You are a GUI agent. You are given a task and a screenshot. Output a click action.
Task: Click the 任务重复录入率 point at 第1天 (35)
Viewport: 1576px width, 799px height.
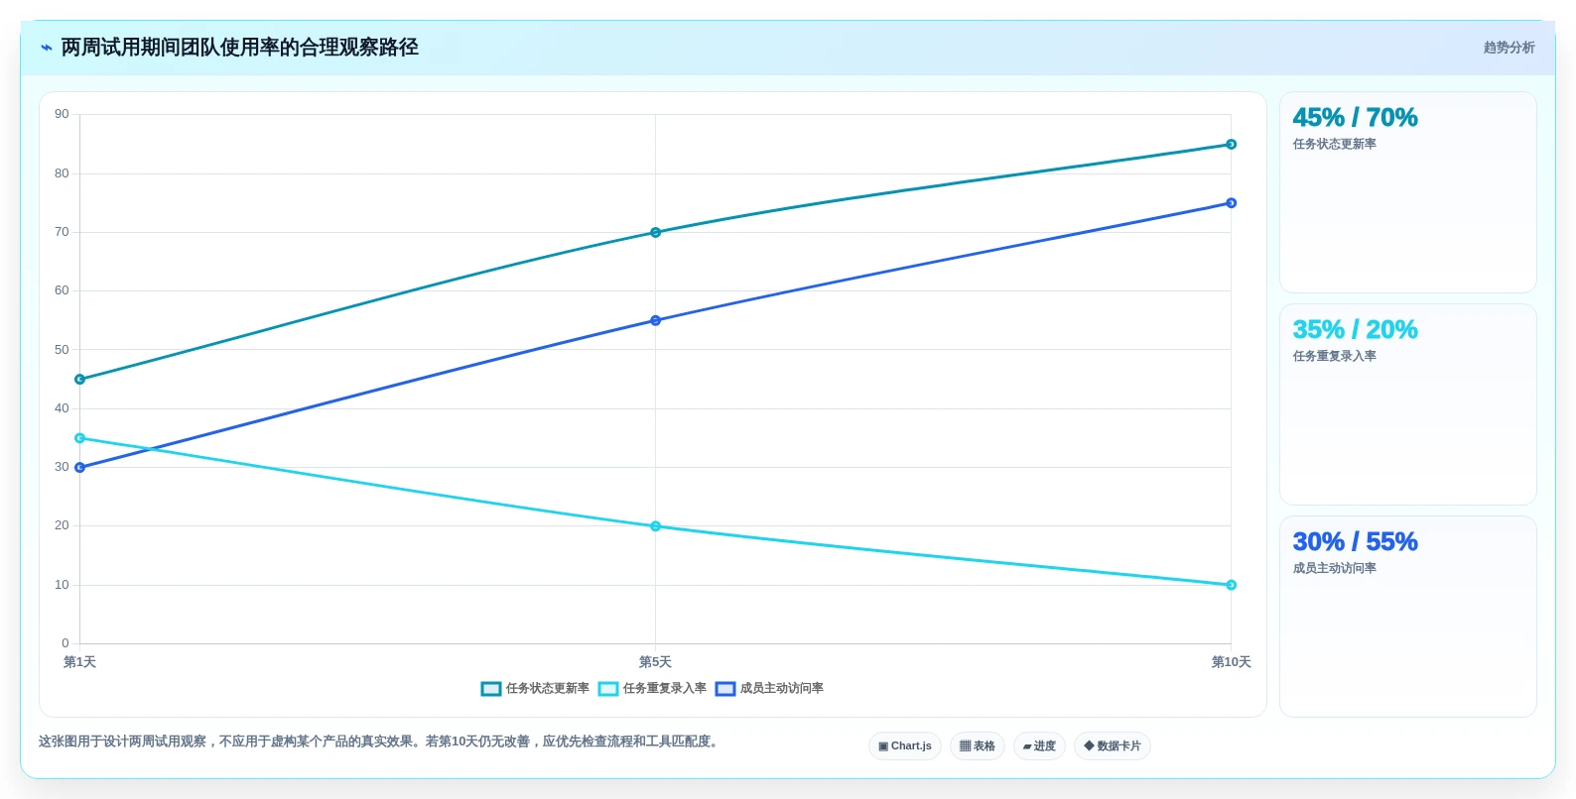pyautogui.click(x=80, y=438)
